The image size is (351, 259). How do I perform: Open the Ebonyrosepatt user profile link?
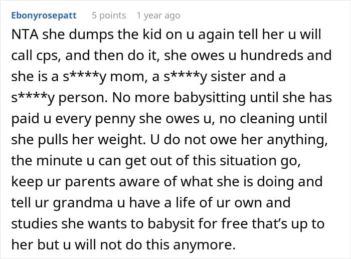[44, 16]
